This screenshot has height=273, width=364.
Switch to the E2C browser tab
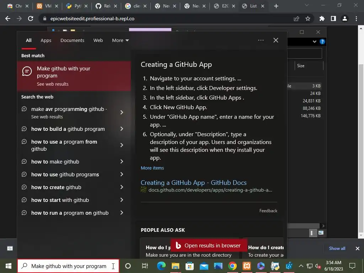click(224, 6)
